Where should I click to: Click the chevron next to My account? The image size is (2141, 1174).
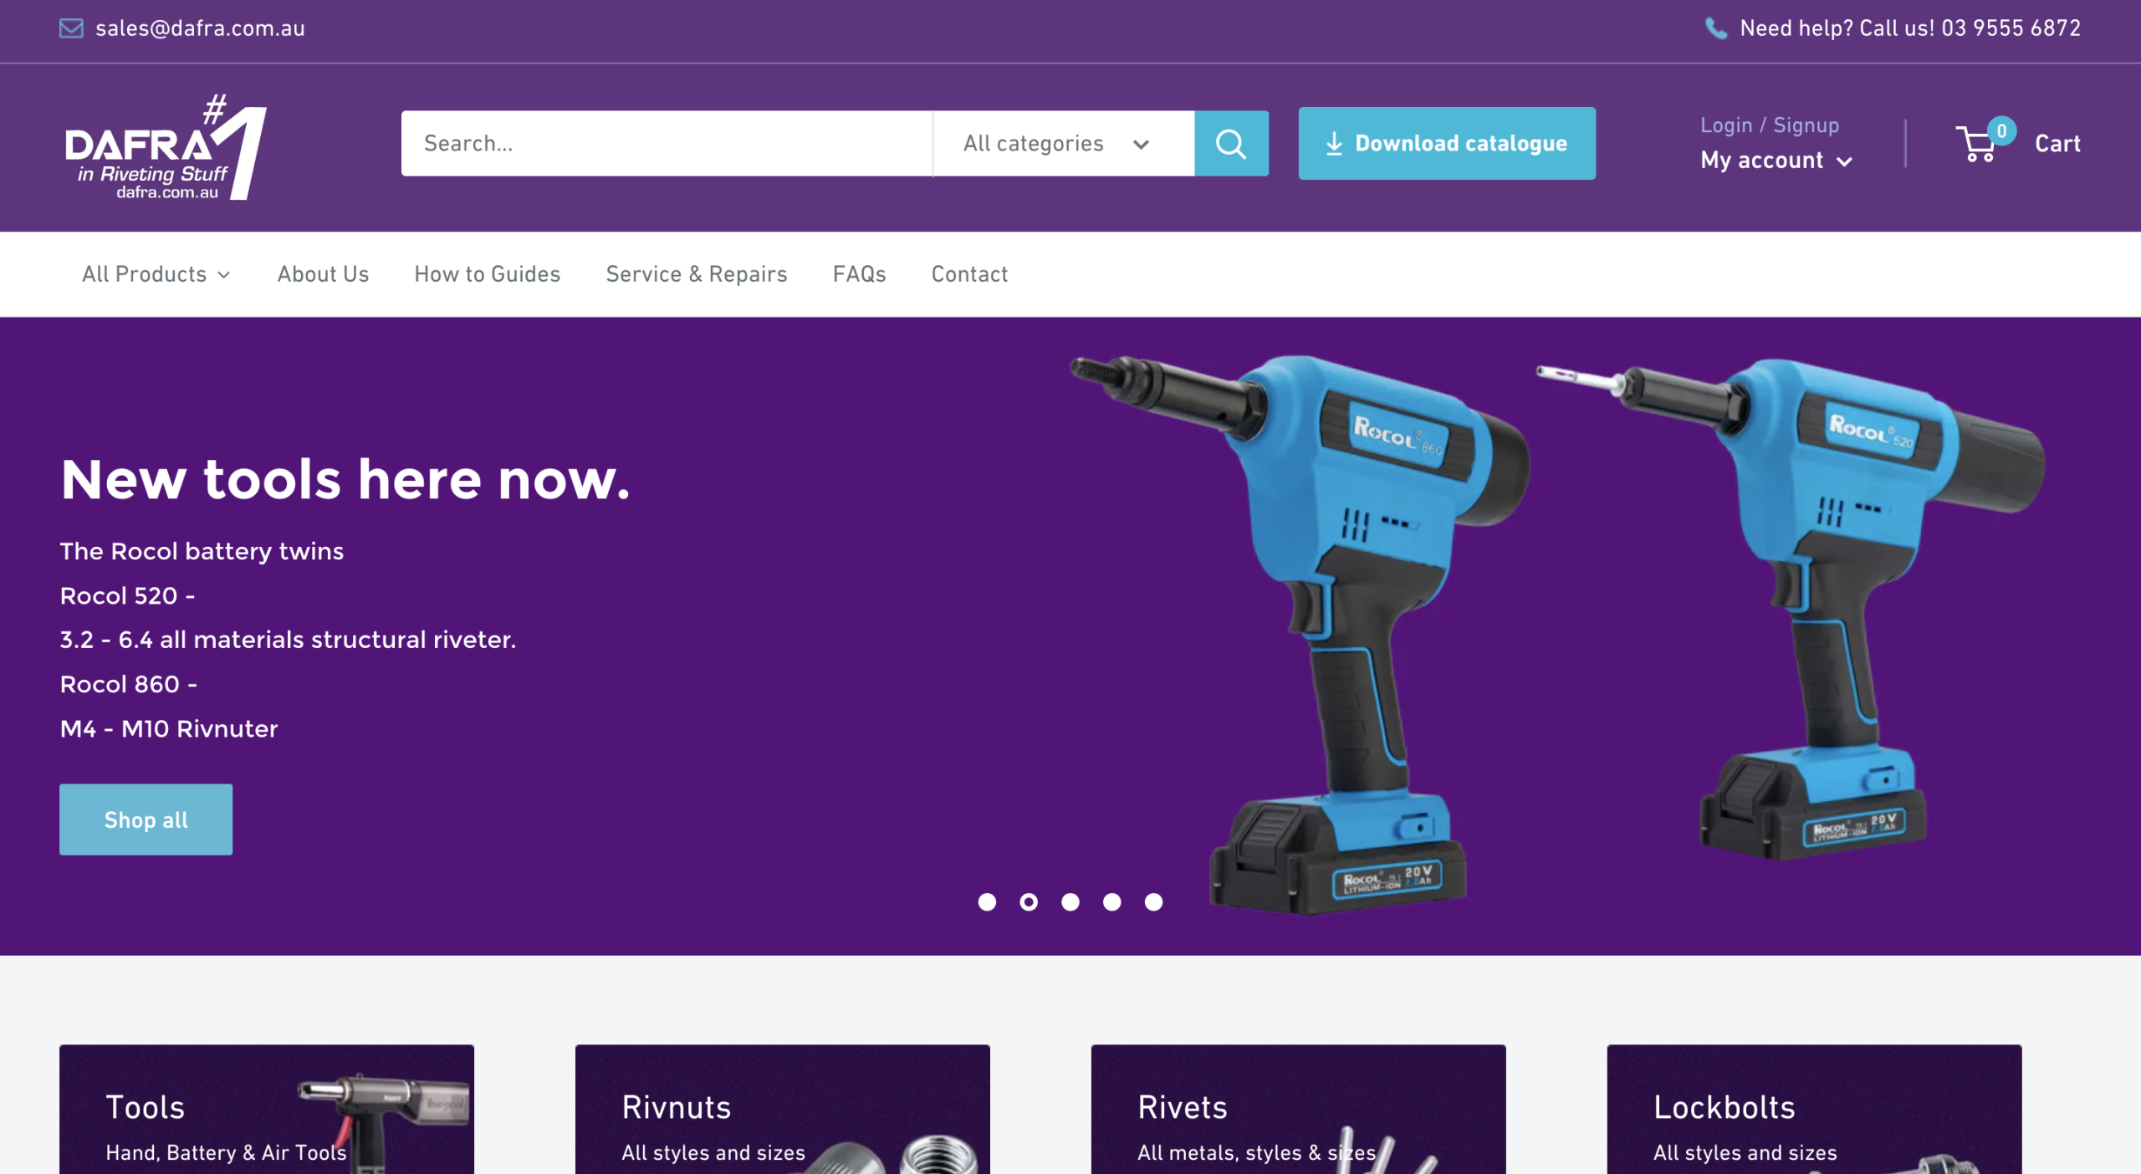[x=1844, y=161]
